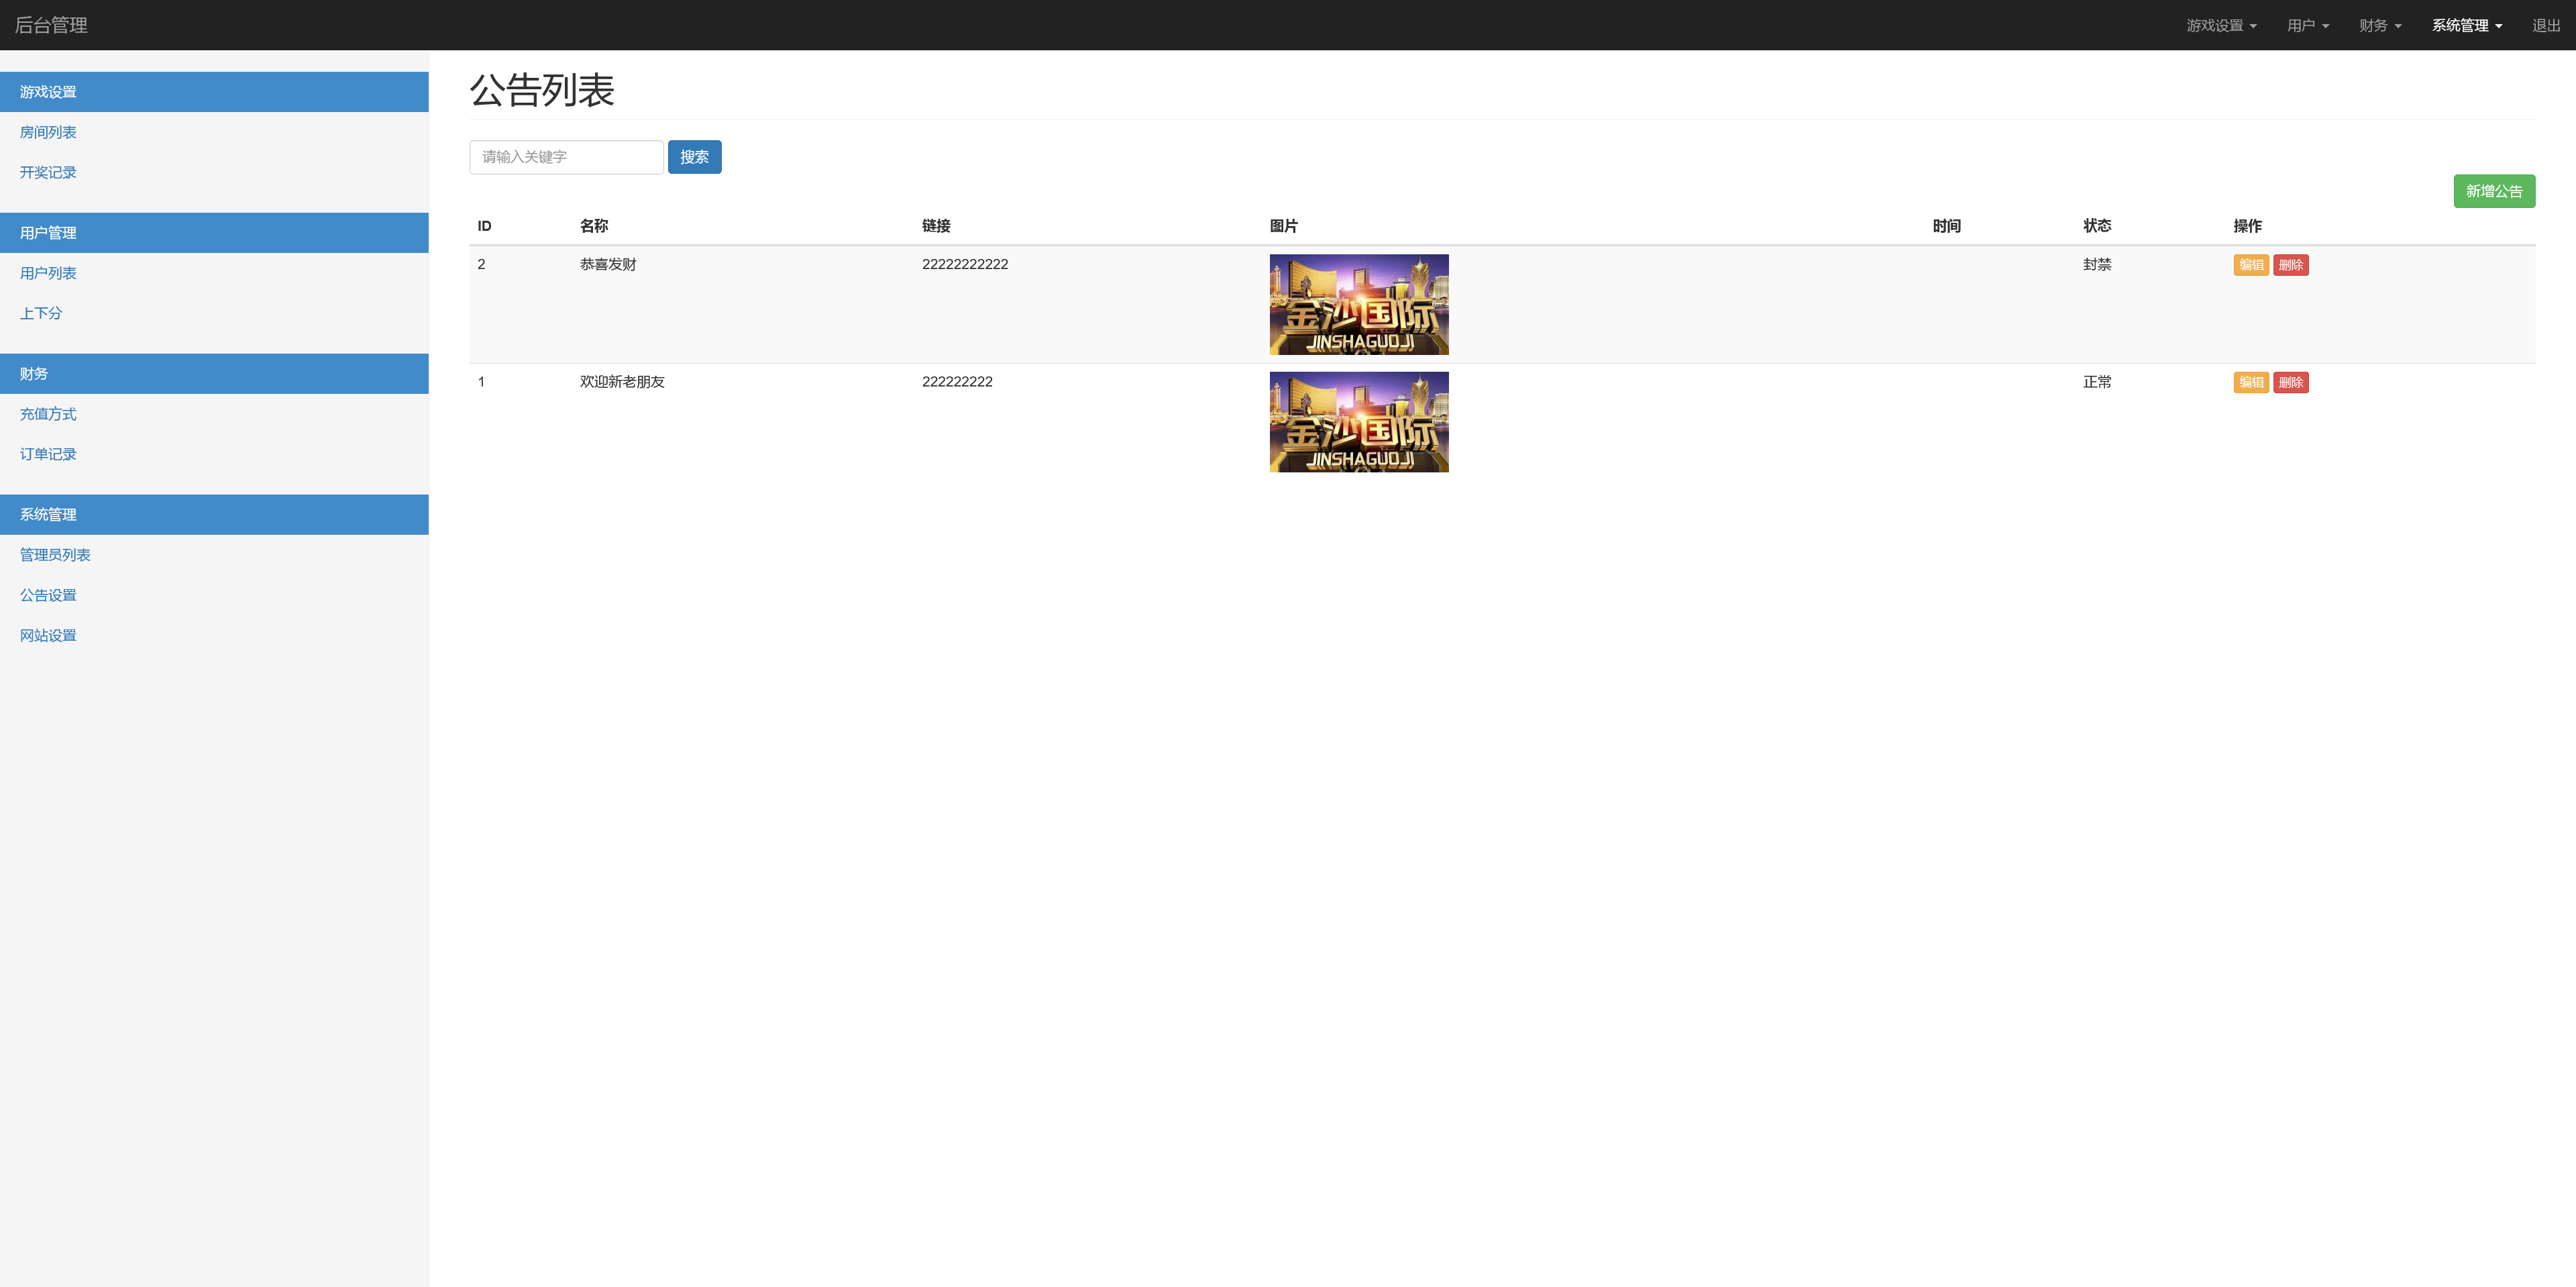Open 充值方式 under 财务
Image resolution: width=2576 pixels, height=1287 pixels.
48,414
